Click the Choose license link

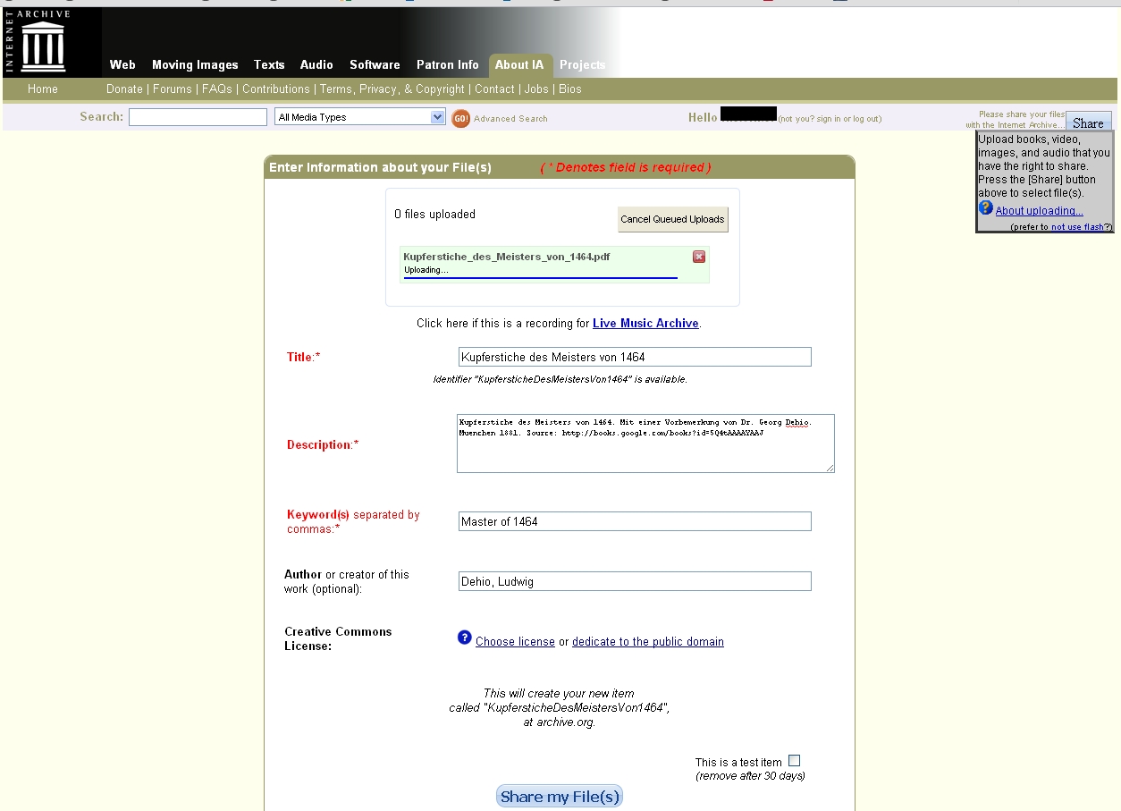click(x=515, y=642)
